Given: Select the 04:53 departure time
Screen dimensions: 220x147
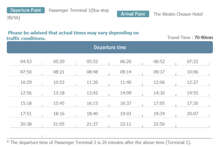Looking at the screenshot, I should click(26, 61).
